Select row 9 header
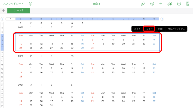This screenshot has height=108, width=193. tap(2, 57)
